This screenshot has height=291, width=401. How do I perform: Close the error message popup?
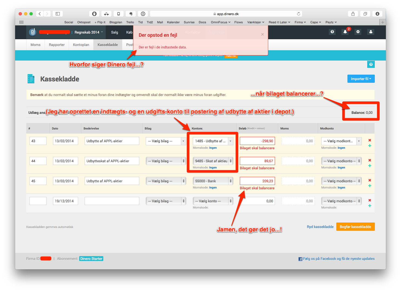262,34
